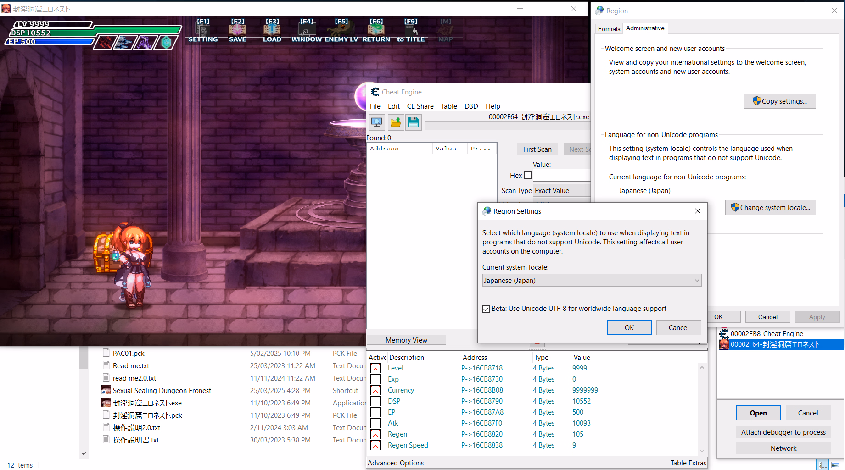The width and height of the screenshot is (845, 470).
Task: Open Cheat Engine D3D menu
Action: point(471,106)
